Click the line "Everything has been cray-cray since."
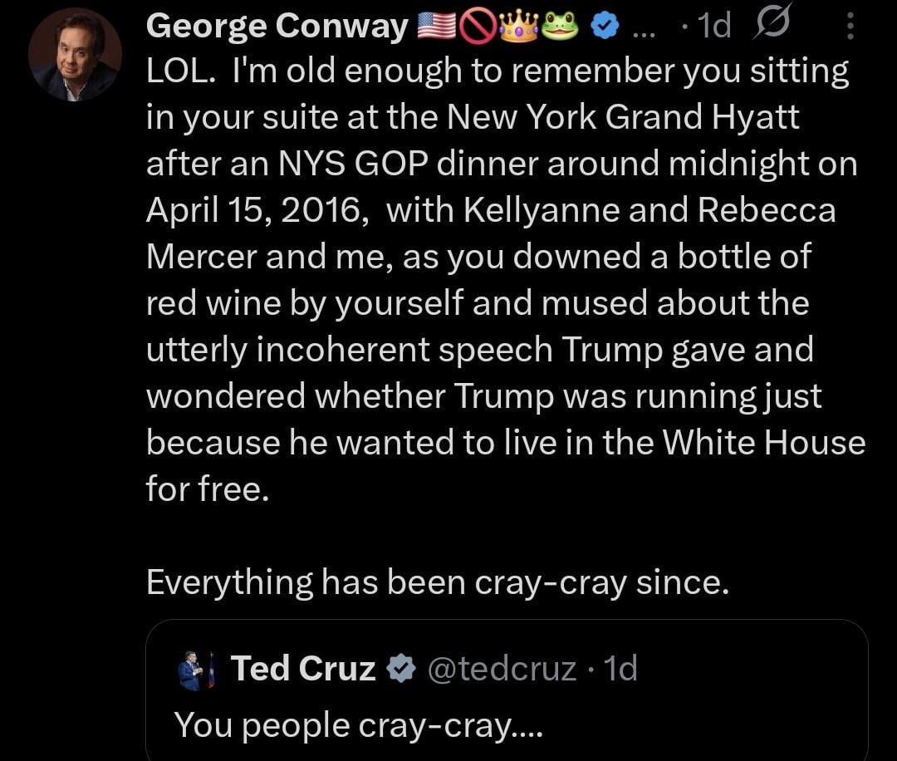 coord(437,582)
